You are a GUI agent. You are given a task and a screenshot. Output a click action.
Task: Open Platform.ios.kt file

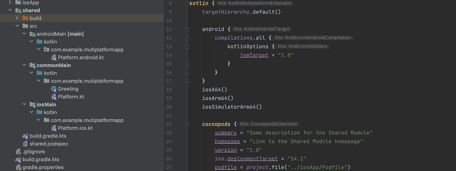[75, 128]
